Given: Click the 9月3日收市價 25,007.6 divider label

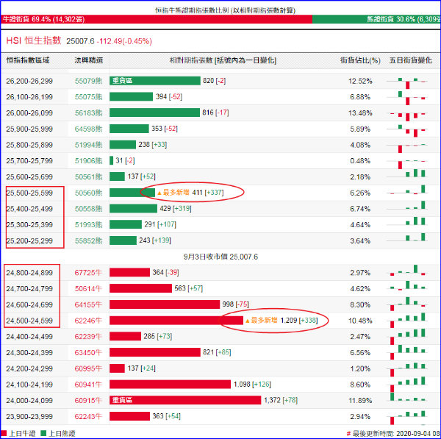Looking at the screenshot, I should click(x=220, y=257).
